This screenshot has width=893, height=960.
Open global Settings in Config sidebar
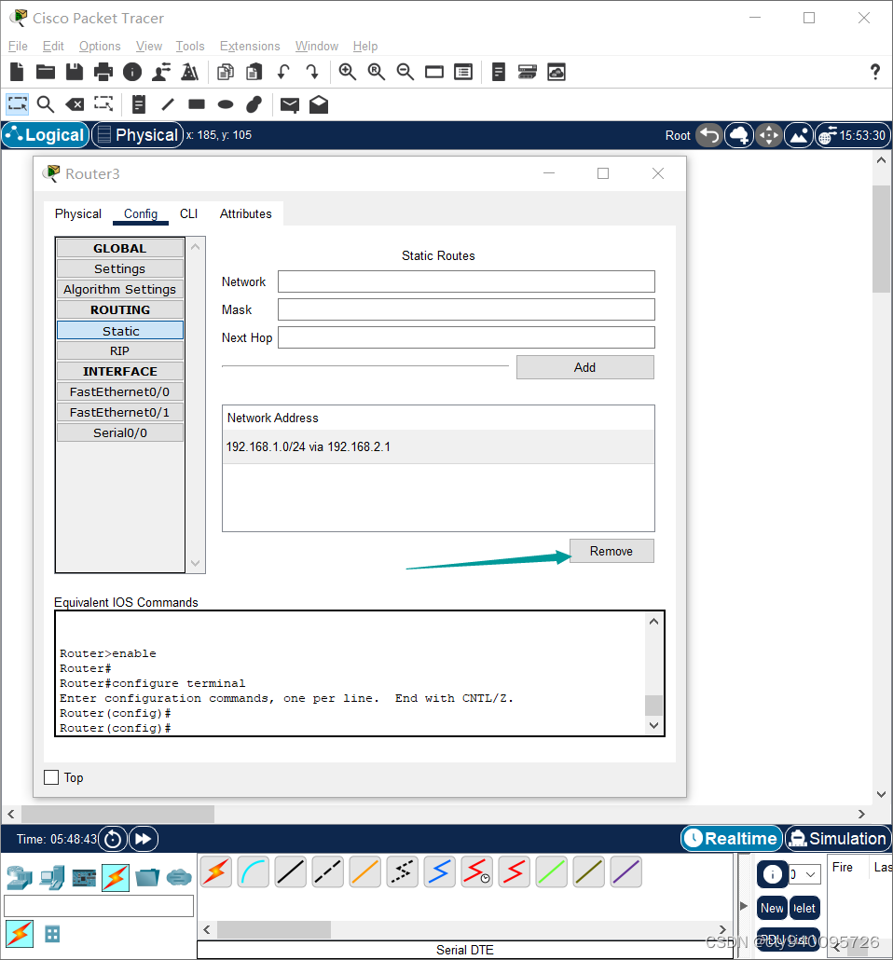point(120,268)
